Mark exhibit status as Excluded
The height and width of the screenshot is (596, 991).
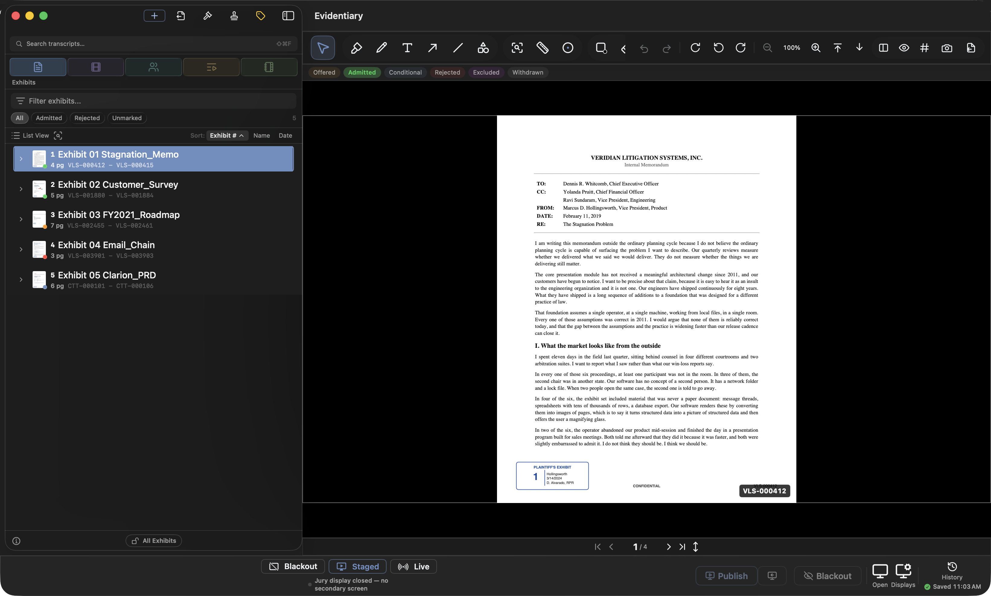tap(486, 72)
